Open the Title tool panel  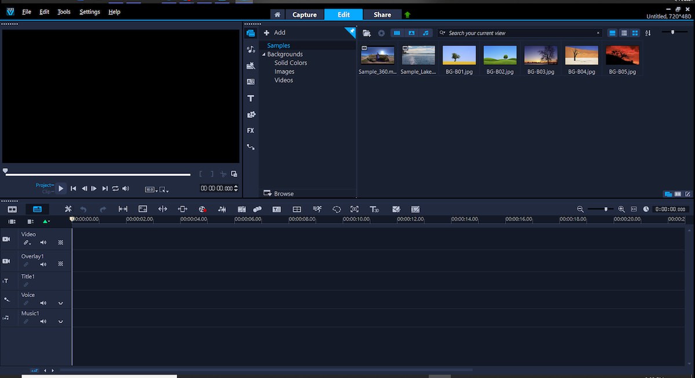250,98
